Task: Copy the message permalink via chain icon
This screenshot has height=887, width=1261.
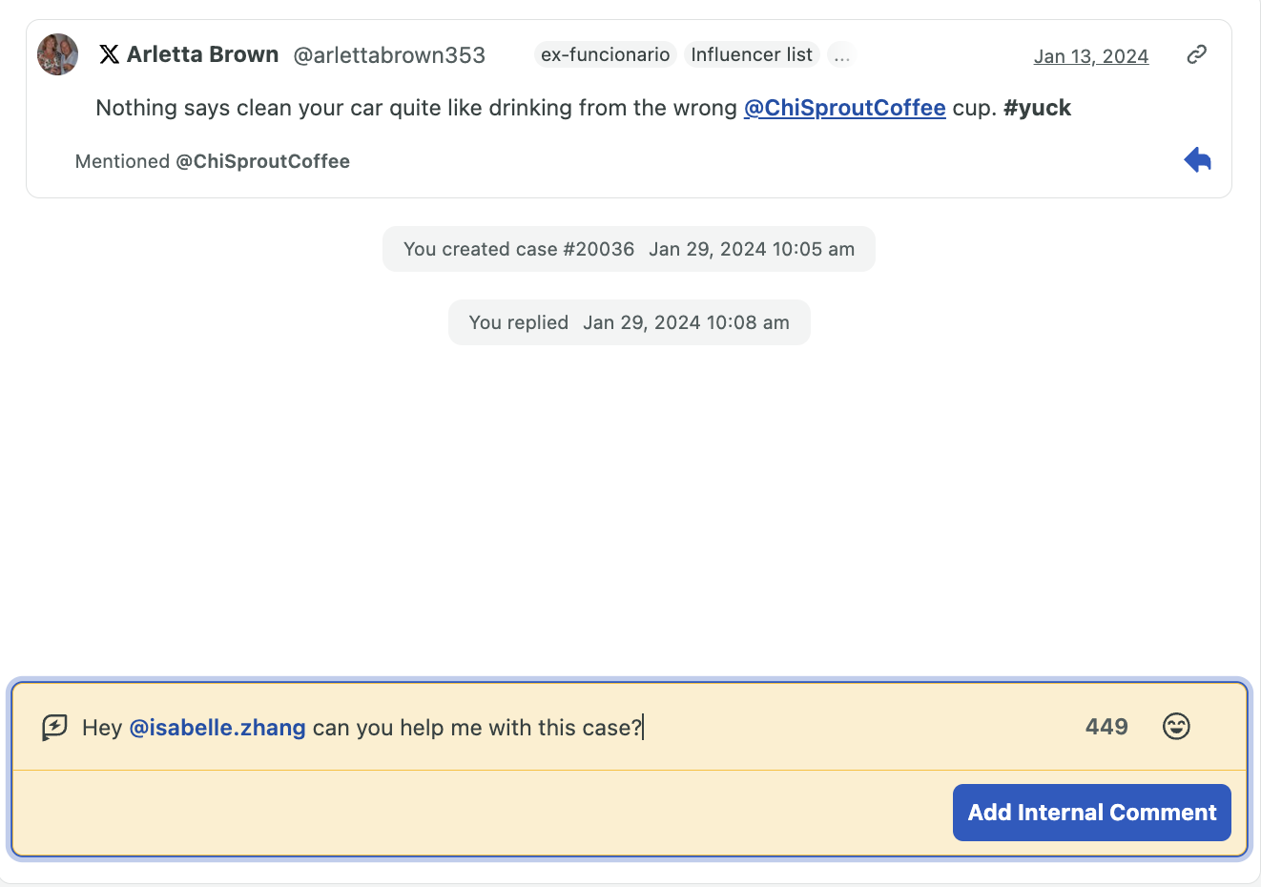Action: coord(1197,54)
